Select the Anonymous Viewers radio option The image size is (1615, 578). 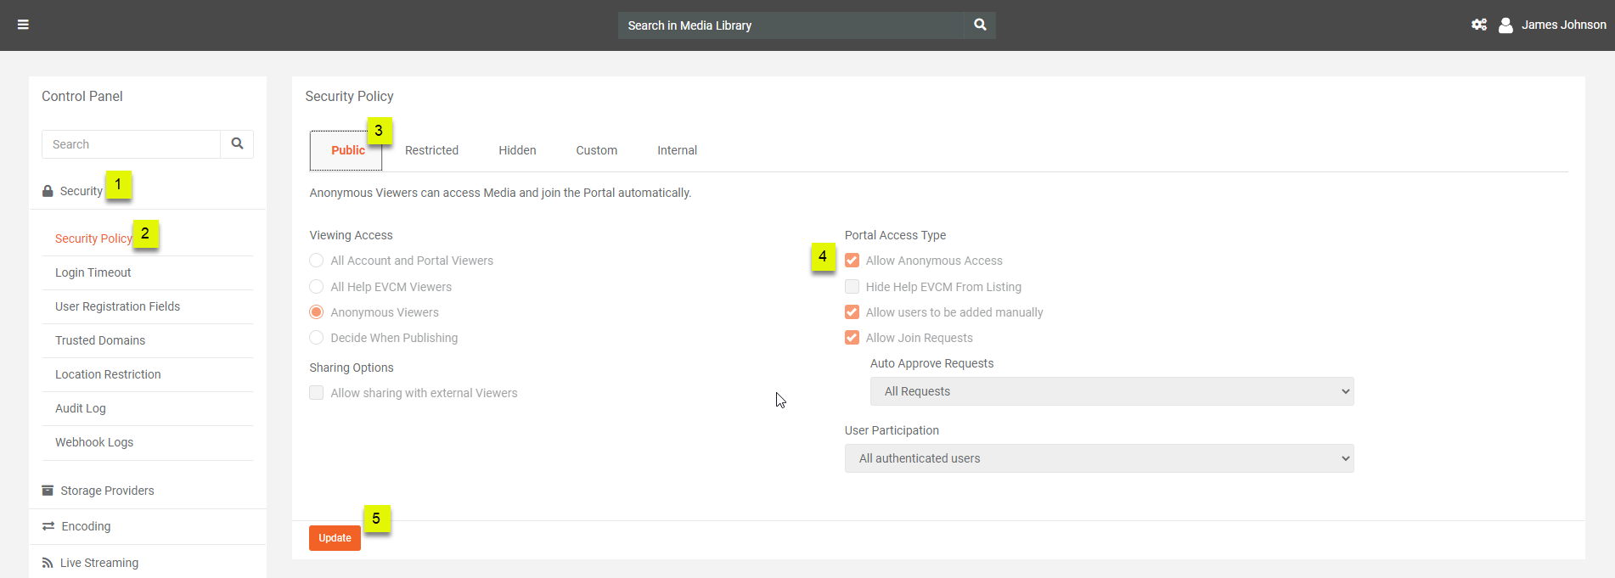click(317, 312)
